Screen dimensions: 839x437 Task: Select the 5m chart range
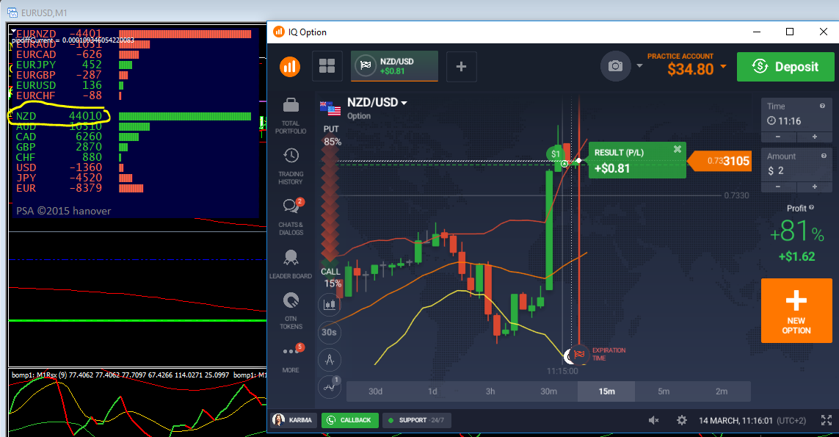point(664,391)
